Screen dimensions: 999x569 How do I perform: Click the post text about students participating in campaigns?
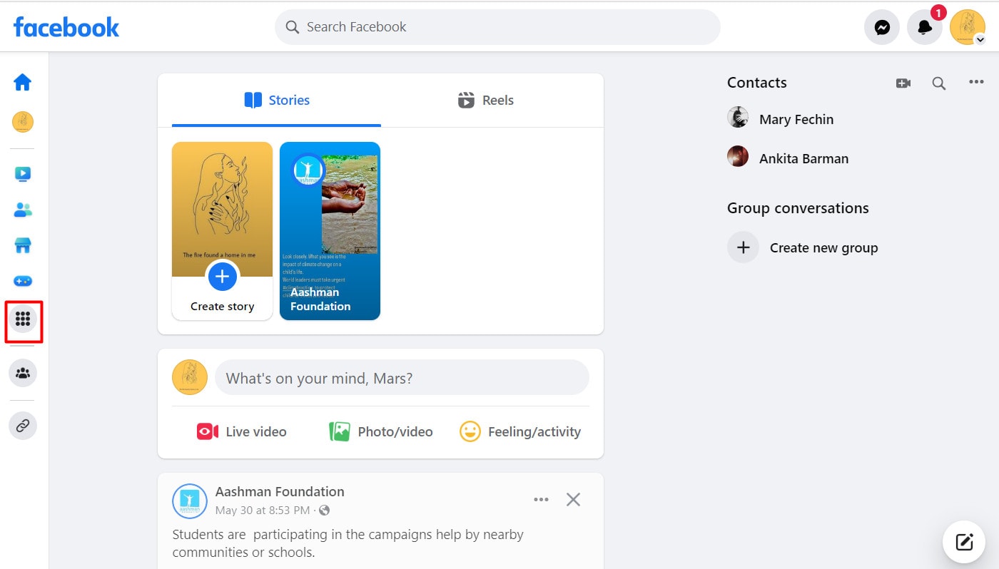pos(348,543)
